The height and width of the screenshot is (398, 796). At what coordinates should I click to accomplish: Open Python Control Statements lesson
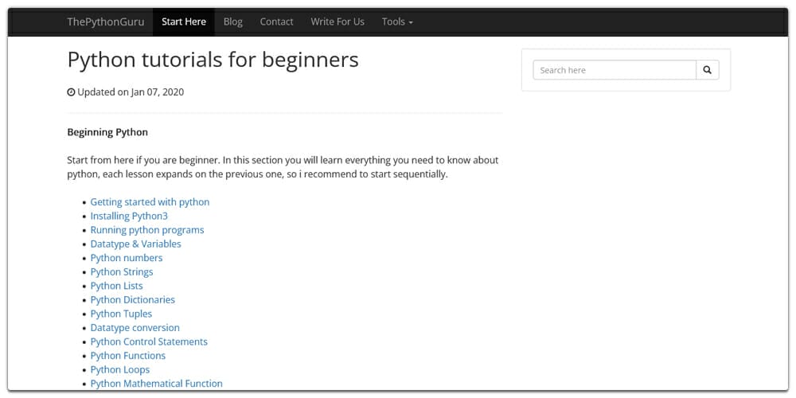click(x=149, y=341)
